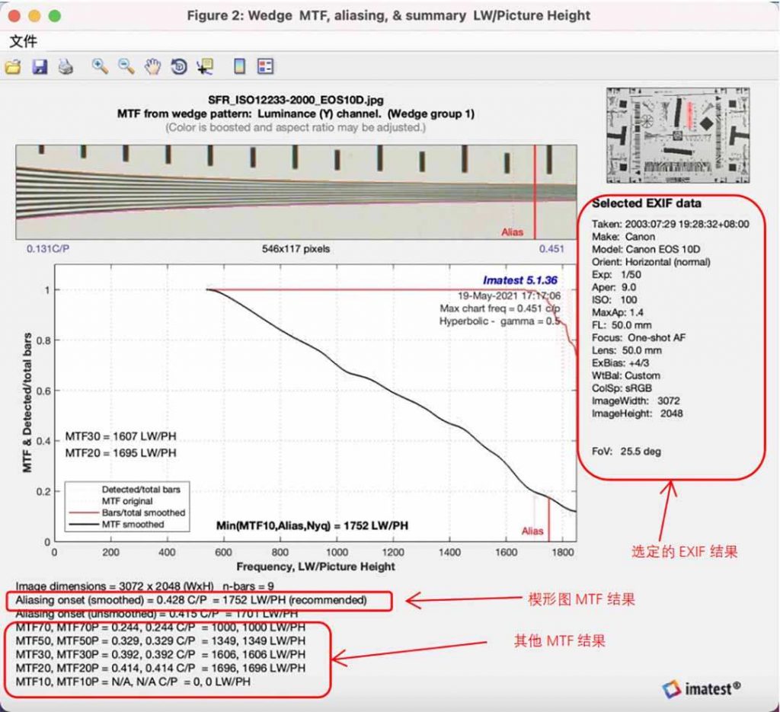780x712 pixels.
Task: Click the imatest logo at bottom right
Action: pos(701,688)
